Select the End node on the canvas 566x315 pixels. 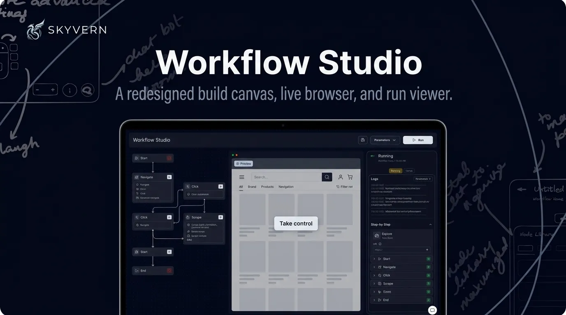tap(153, 271)
